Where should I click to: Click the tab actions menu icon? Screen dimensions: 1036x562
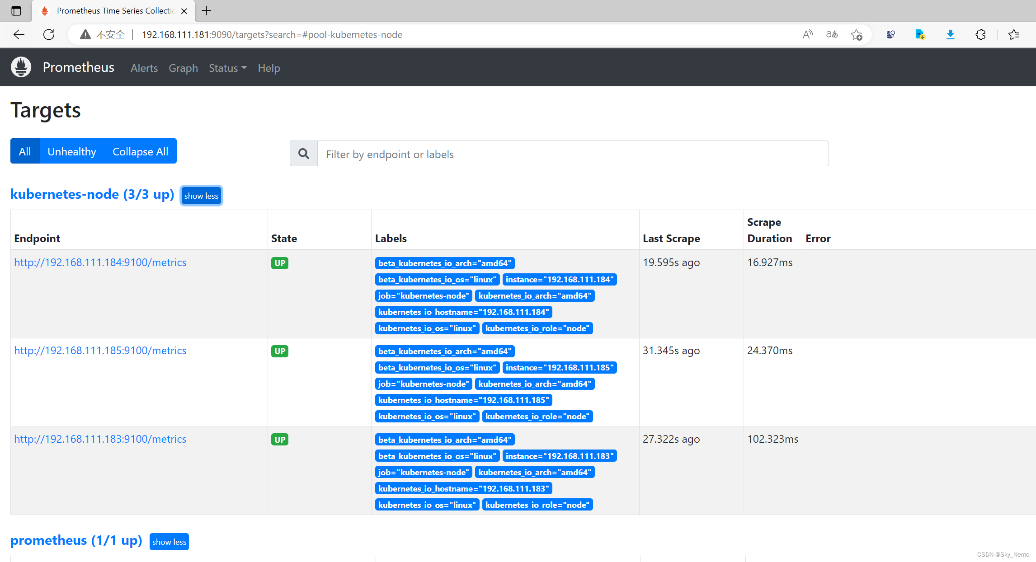coord(16,11)
